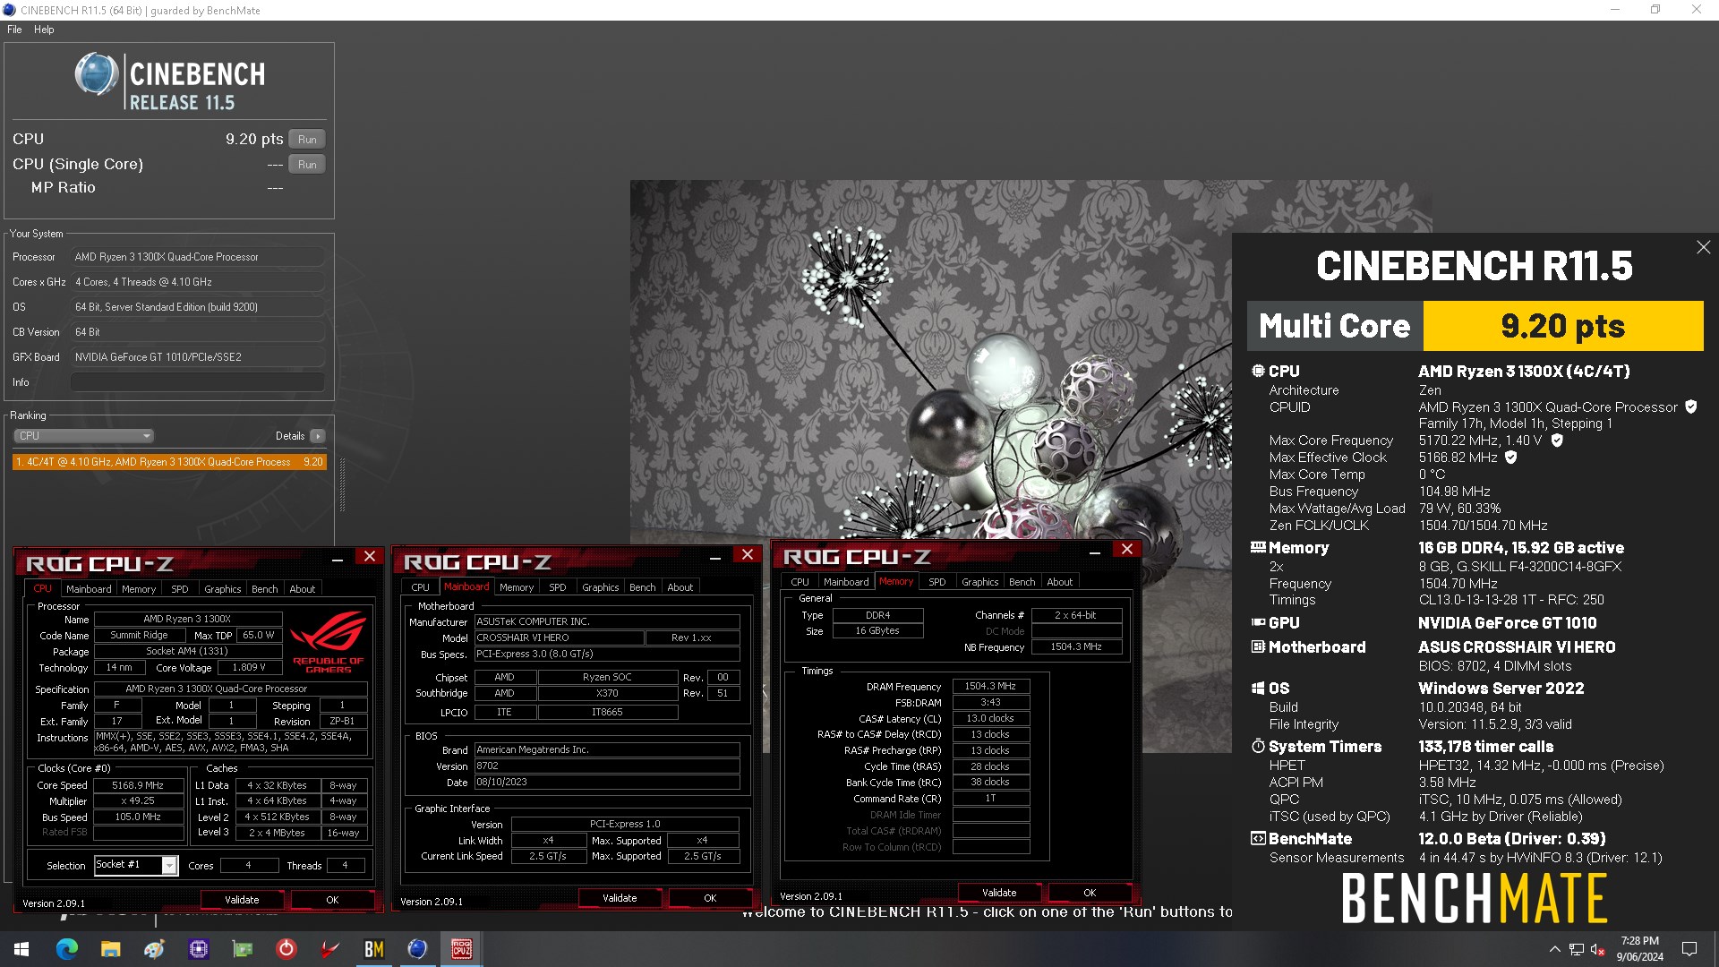Switch to Cinebench globe icon in taskbar
1719x967 pixels.
(417, 949)
